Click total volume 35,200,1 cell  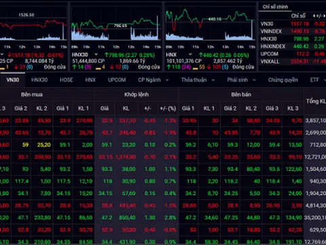pos(315,218)
